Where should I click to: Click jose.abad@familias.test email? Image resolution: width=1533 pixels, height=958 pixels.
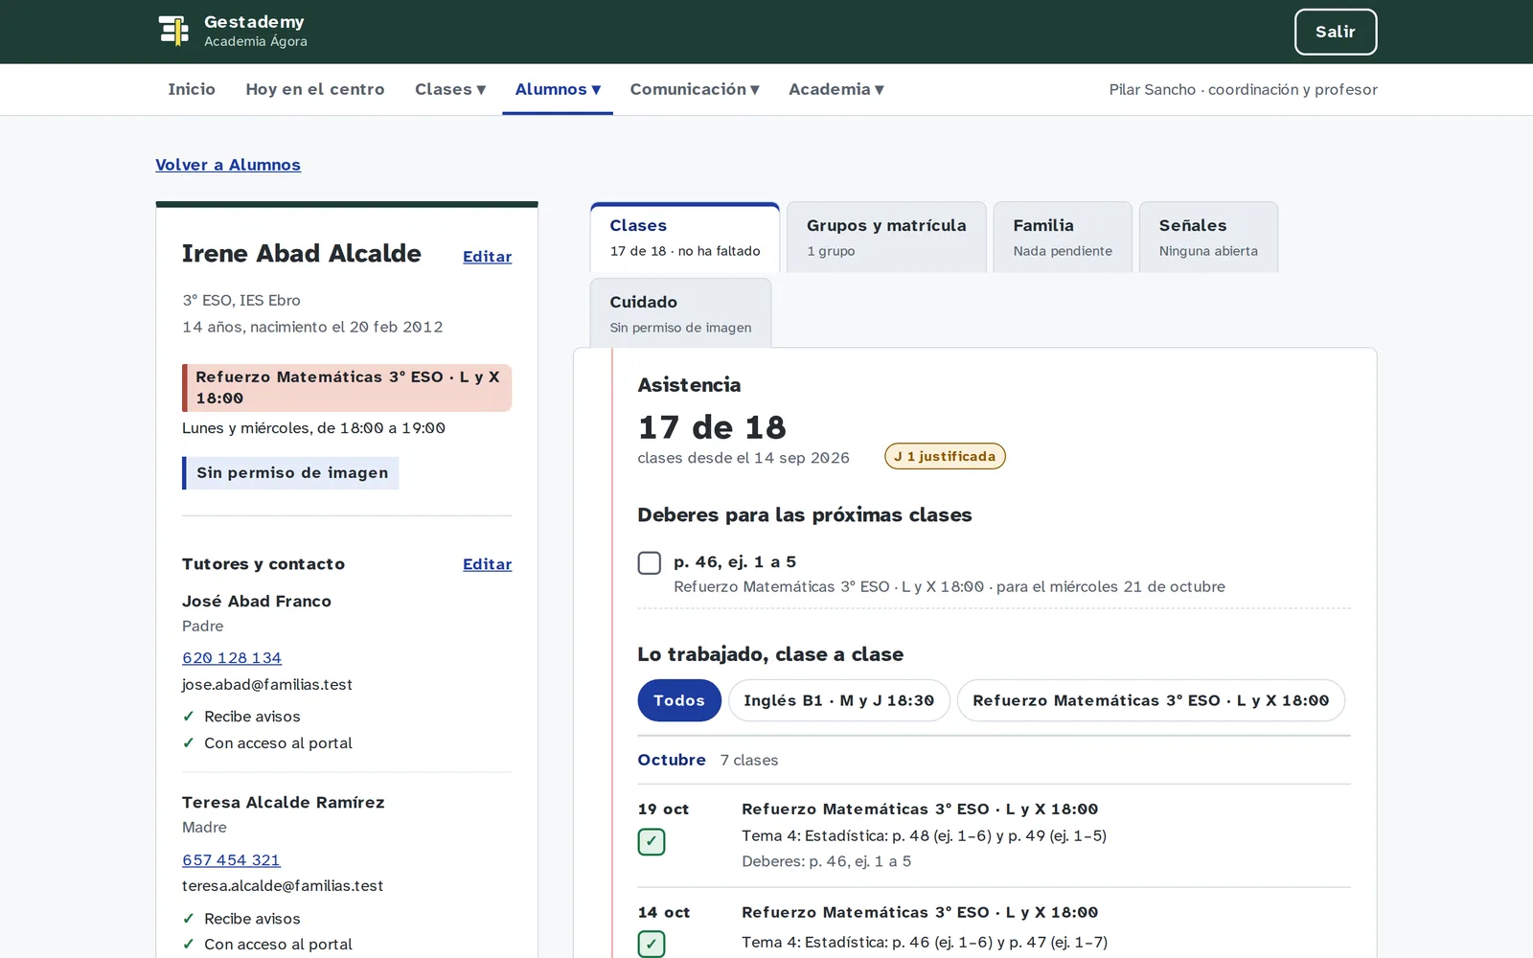click(267, 685)
